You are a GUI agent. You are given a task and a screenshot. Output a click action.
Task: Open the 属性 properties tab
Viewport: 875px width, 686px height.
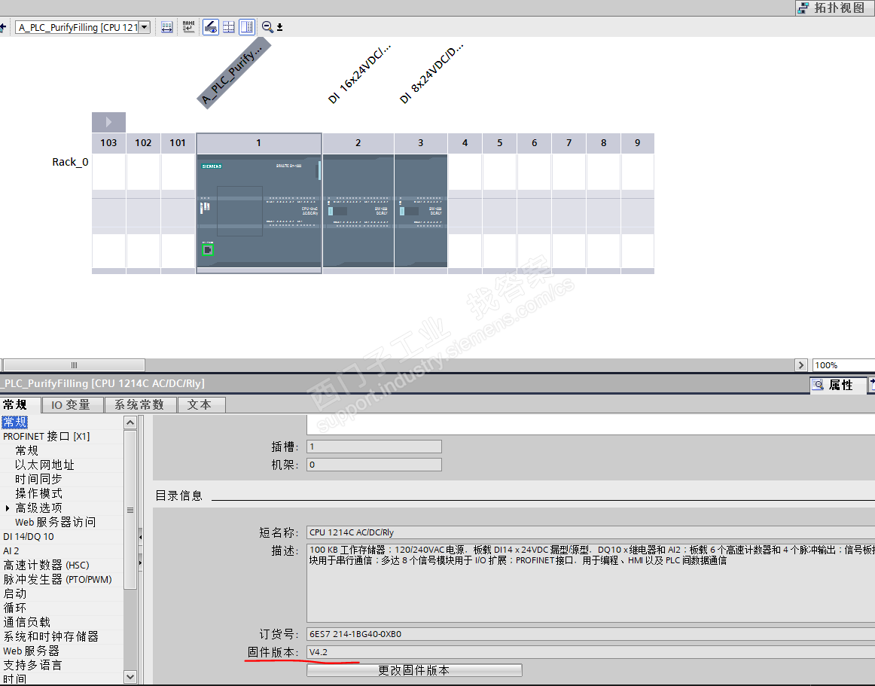coord(839,385)
